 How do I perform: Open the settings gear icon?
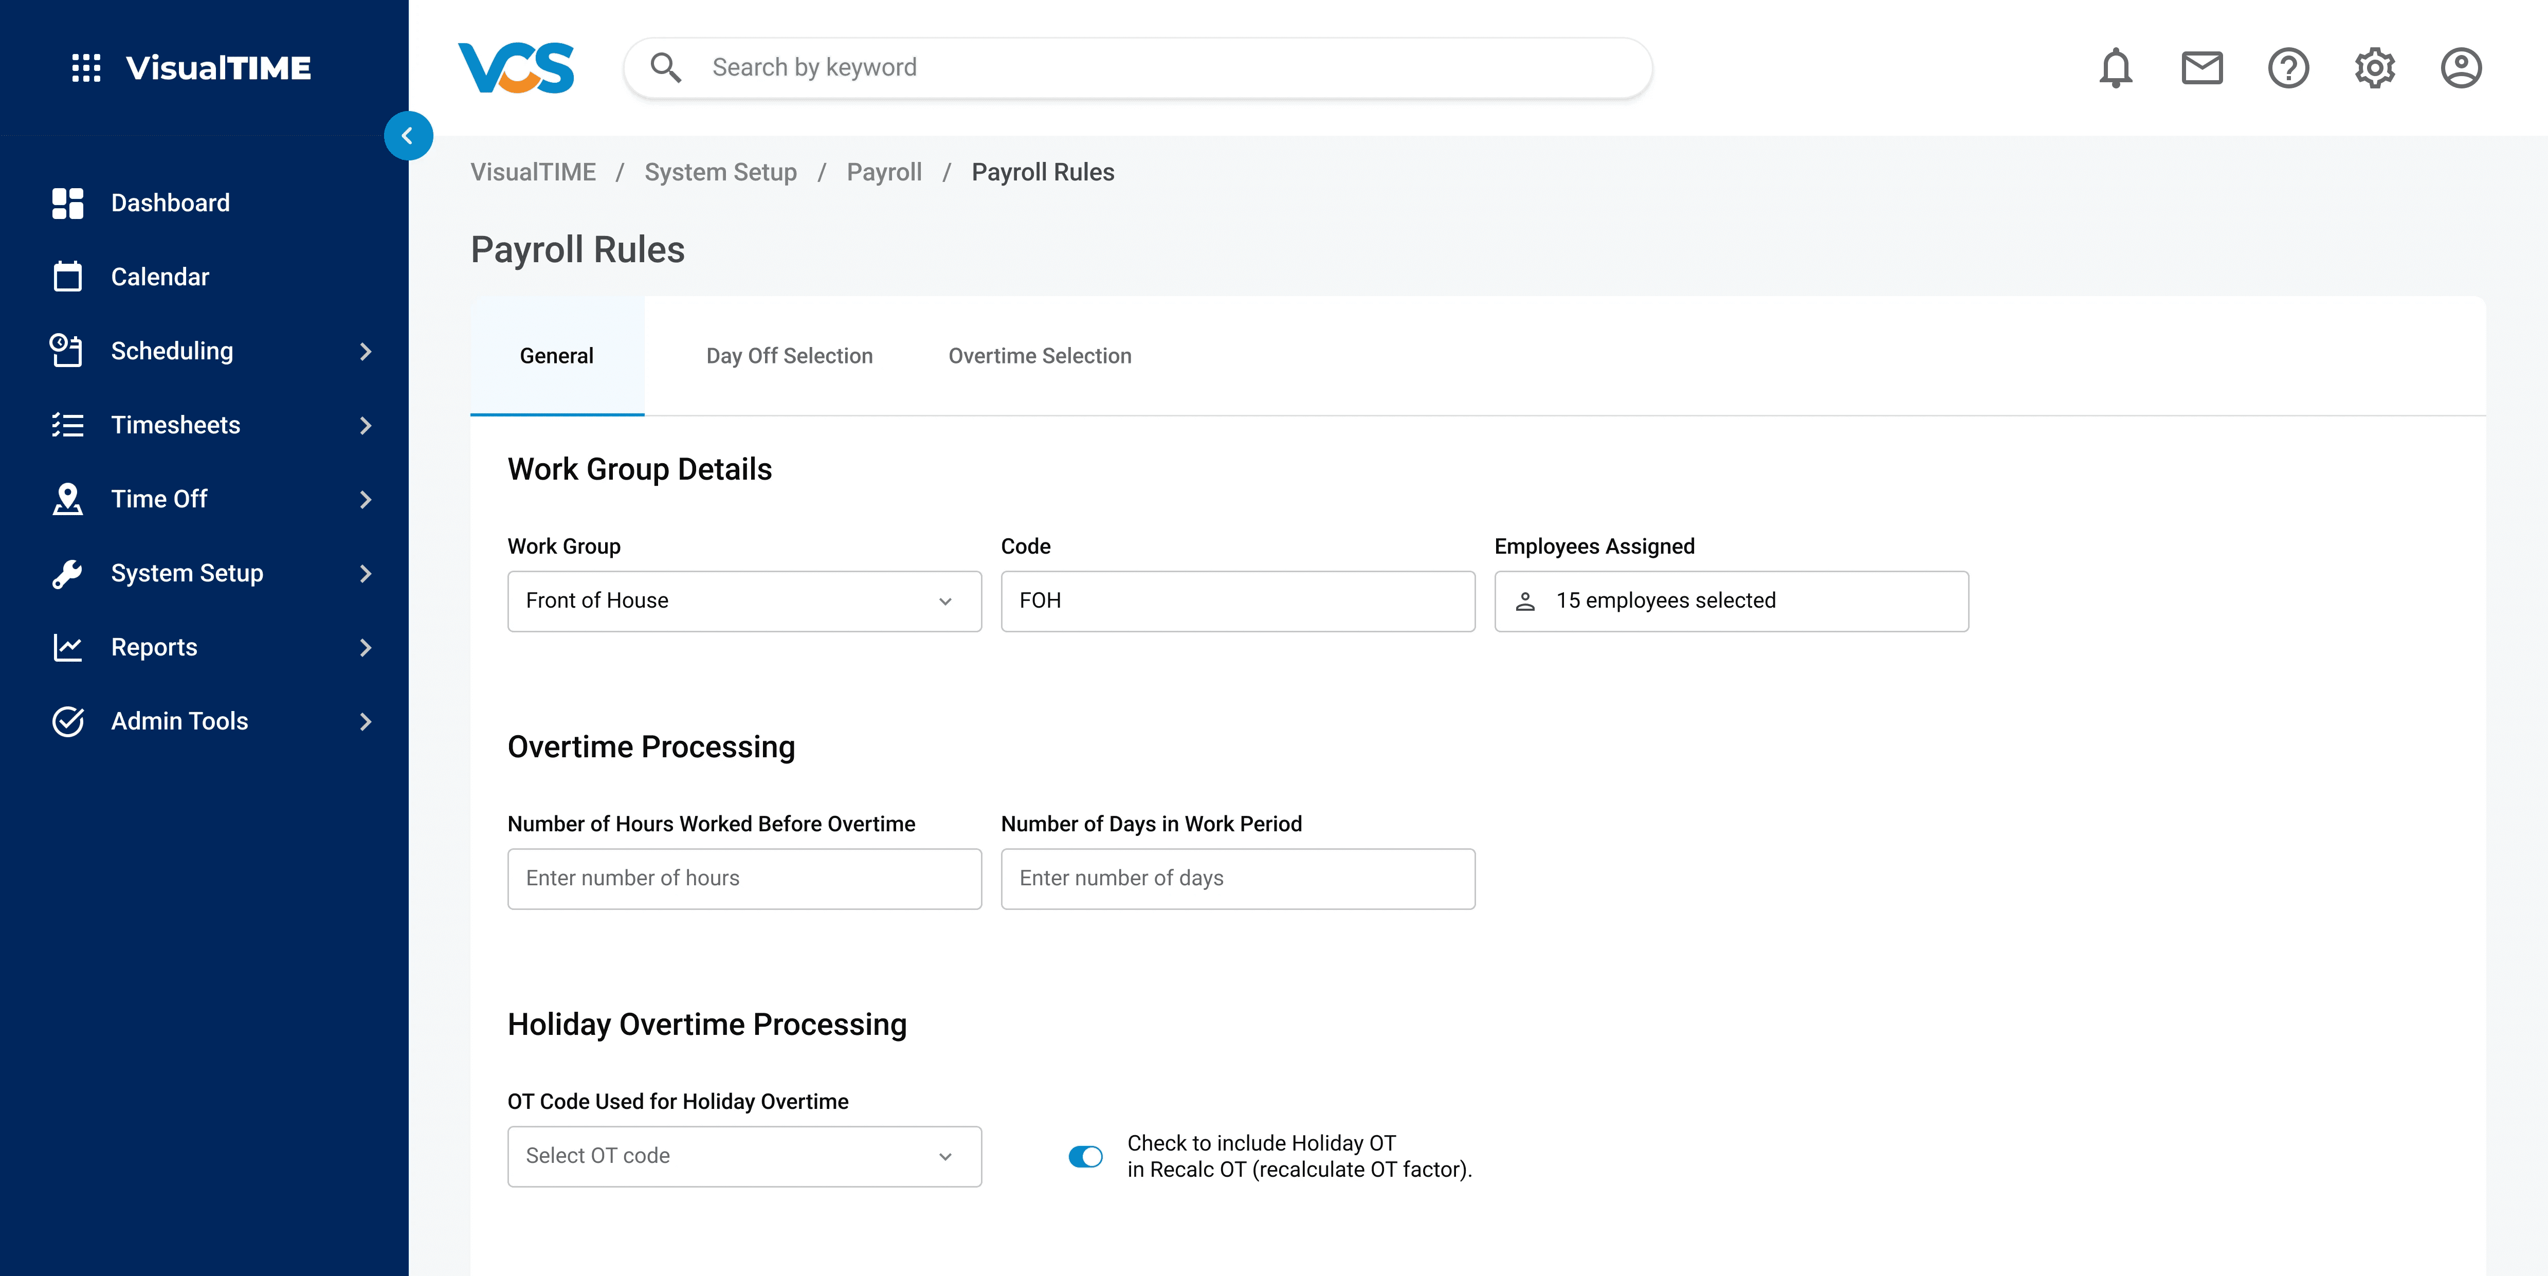pos(2374,68)
